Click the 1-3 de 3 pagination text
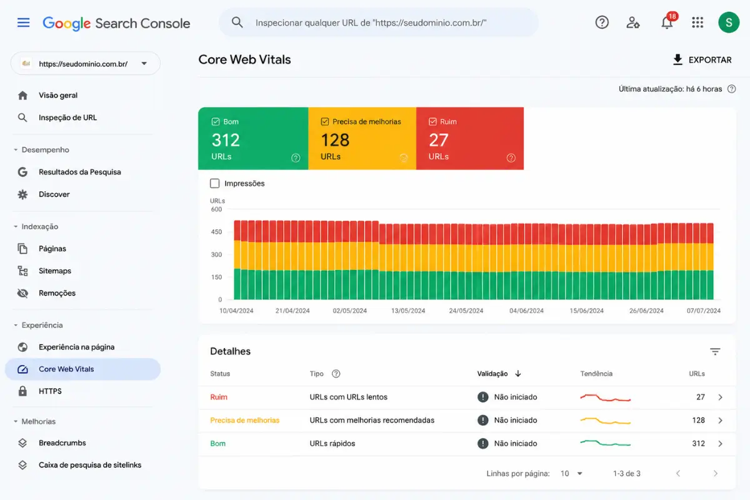Viewport: 750px width, 500px height. click(627, 474)
